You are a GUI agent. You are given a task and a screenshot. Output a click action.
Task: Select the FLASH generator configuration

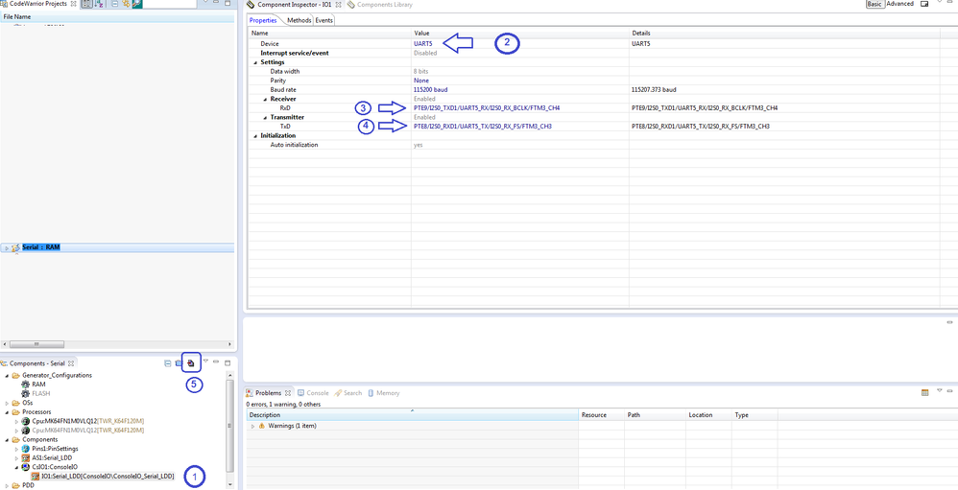click(x=41, y=393)
